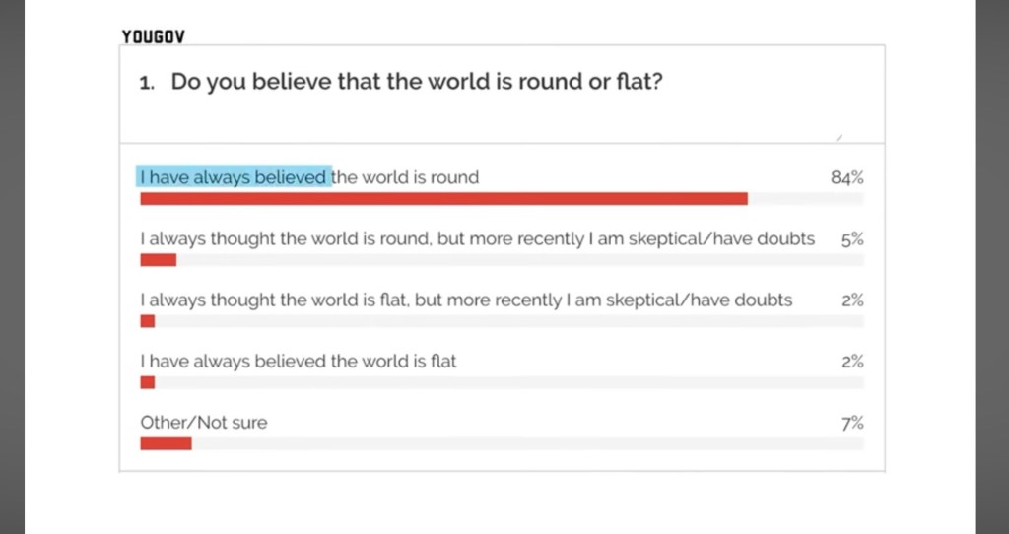Viewport: 1009px width, 534px height.
Task: Click the 7% result value
Action: 852,423
